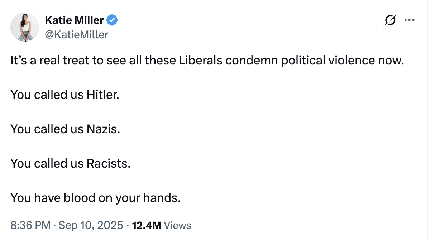Click the Views label
Screen dimensions: 430x240
(177, 225)
